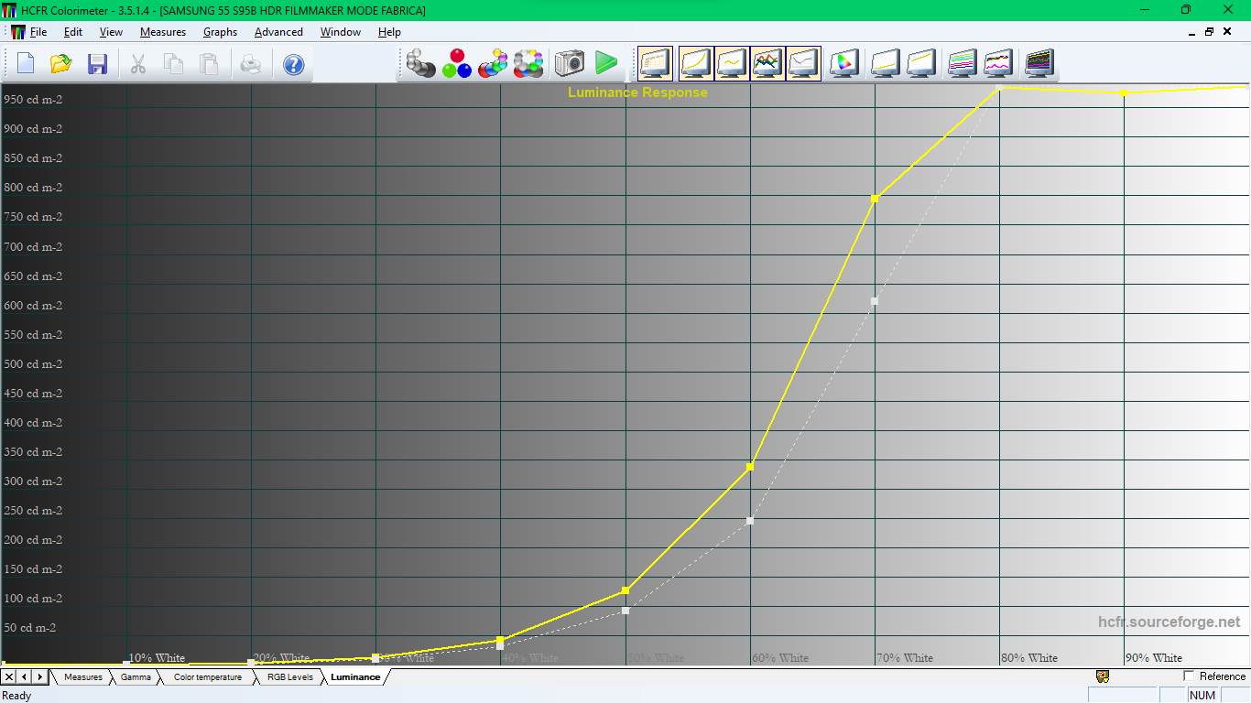The width and height of the screenshot is (1251, 703).
Task: Open the Window menu
Action: point(341,32)
